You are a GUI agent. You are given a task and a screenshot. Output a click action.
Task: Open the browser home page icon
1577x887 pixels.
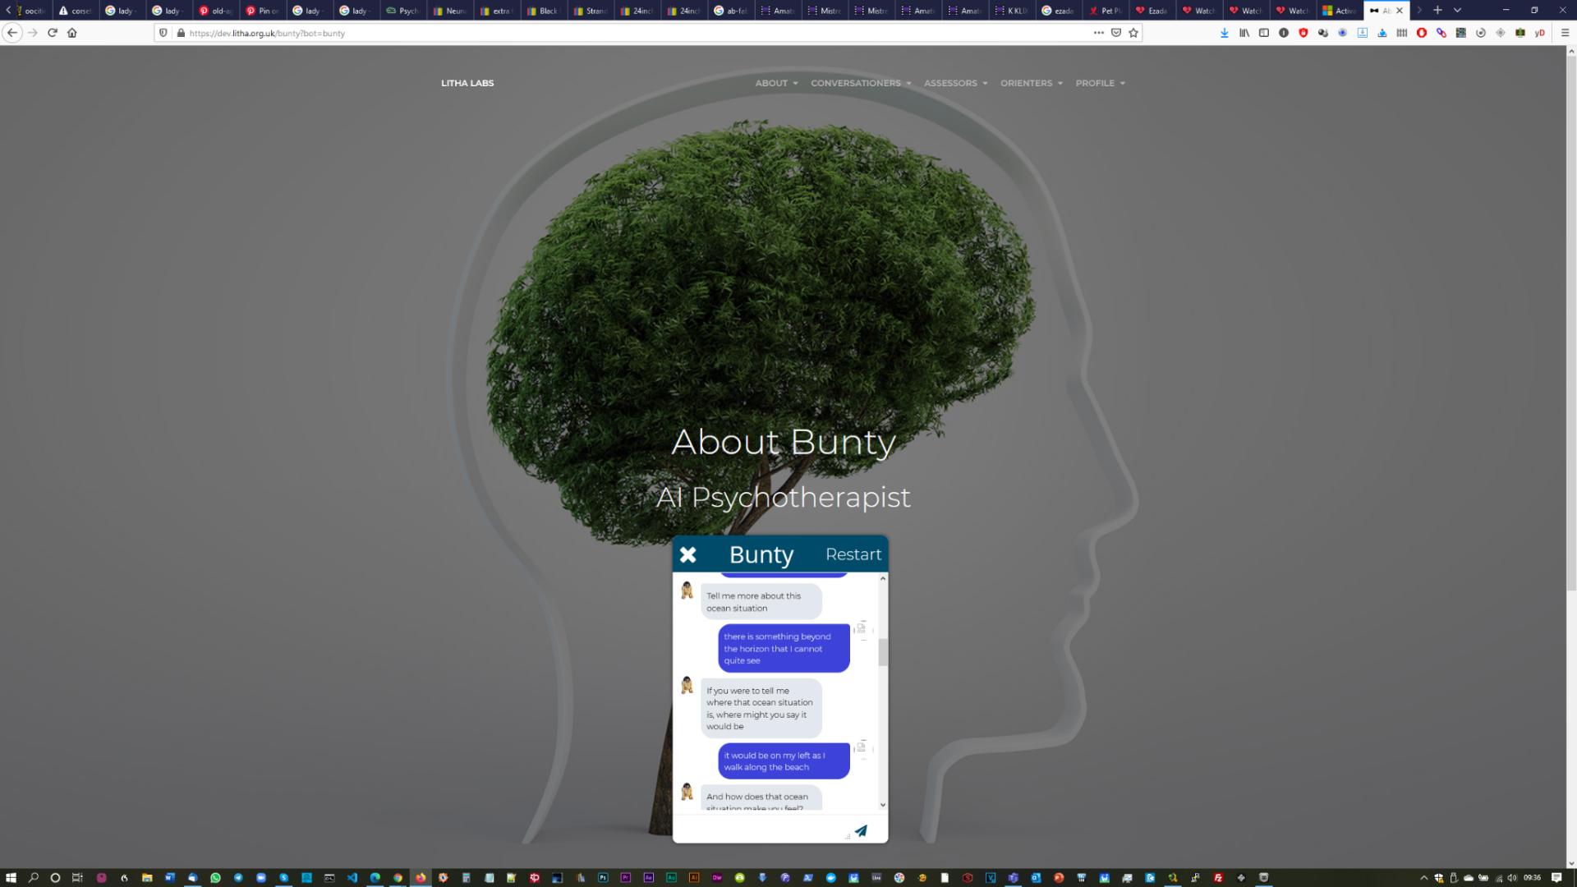(72, 33)
